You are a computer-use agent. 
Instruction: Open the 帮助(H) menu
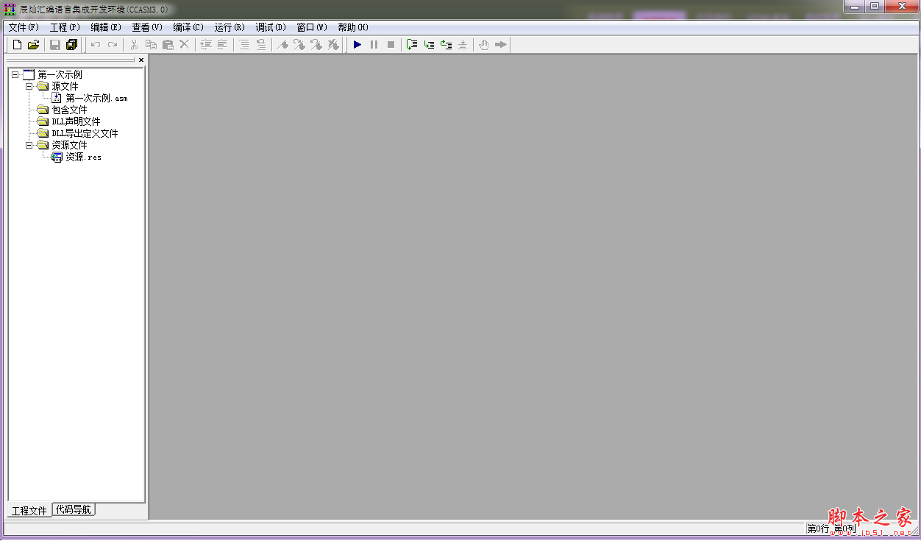(x=353, y=27)
